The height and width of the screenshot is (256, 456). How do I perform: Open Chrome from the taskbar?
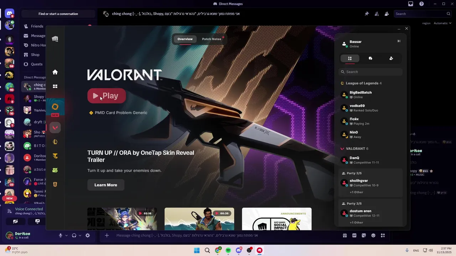218,250
